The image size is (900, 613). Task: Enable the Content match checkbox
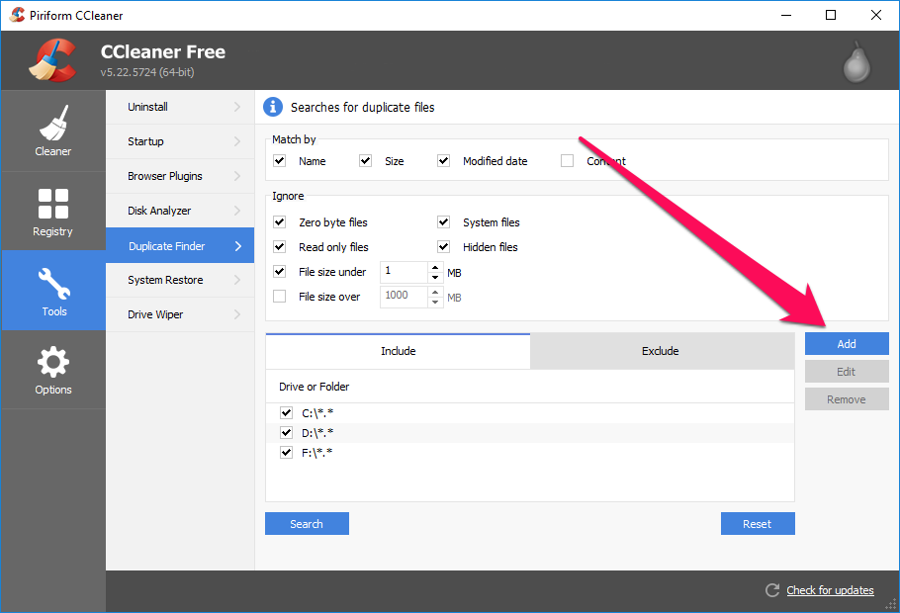[x=567, y=161]
